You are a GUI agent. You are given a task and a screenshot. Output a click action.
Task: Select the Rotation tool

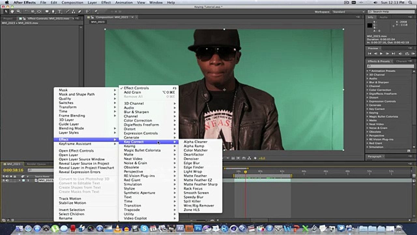tap(27, 11)
